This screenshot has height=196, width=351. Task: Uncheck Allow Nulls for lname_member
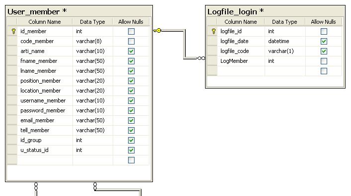[131, 71]
